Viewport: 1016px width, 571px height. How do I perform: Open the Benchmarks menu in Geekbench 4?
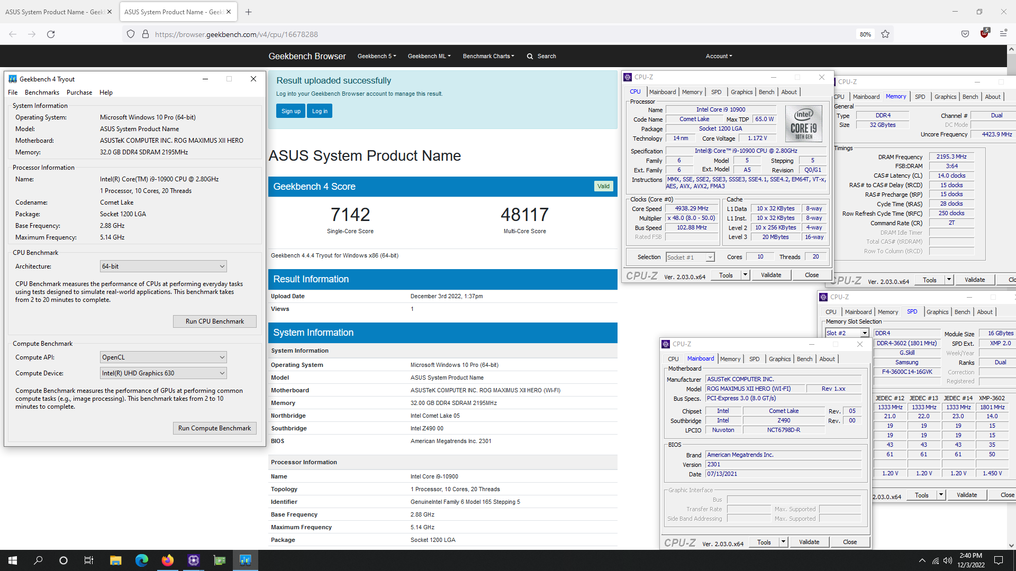pyautogui.click(x=42, y=93)
